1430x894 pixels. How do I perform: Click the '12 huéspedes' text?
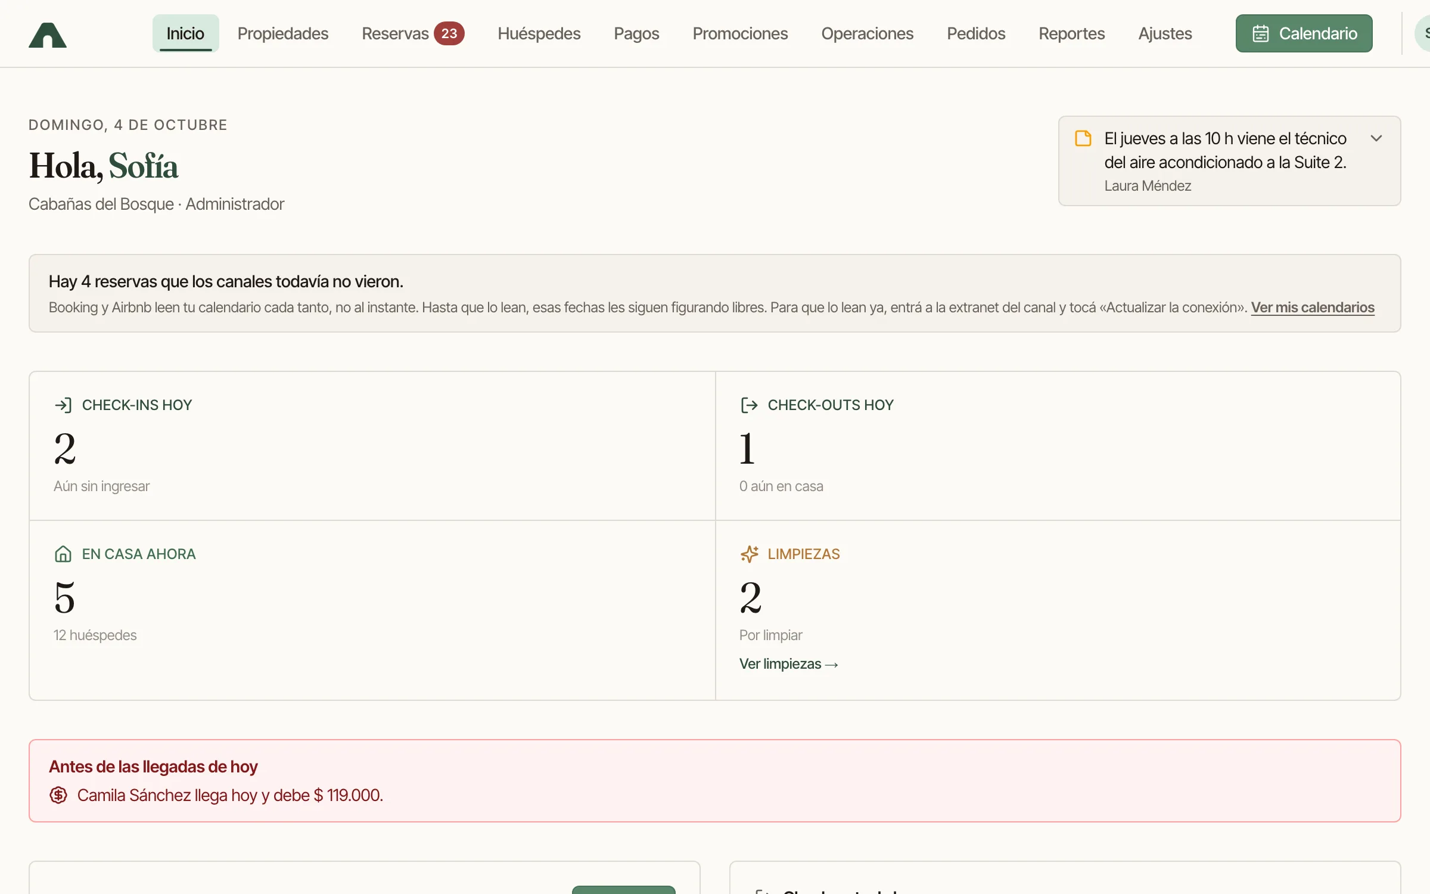(95, 635)
